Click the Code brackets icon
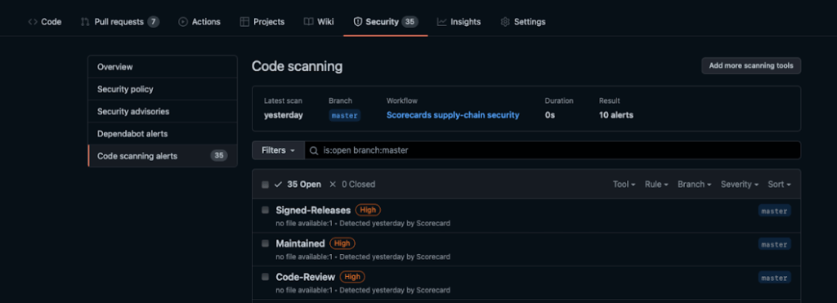The height and width of the screenshot is (303, 837). [x=33, y=22]
